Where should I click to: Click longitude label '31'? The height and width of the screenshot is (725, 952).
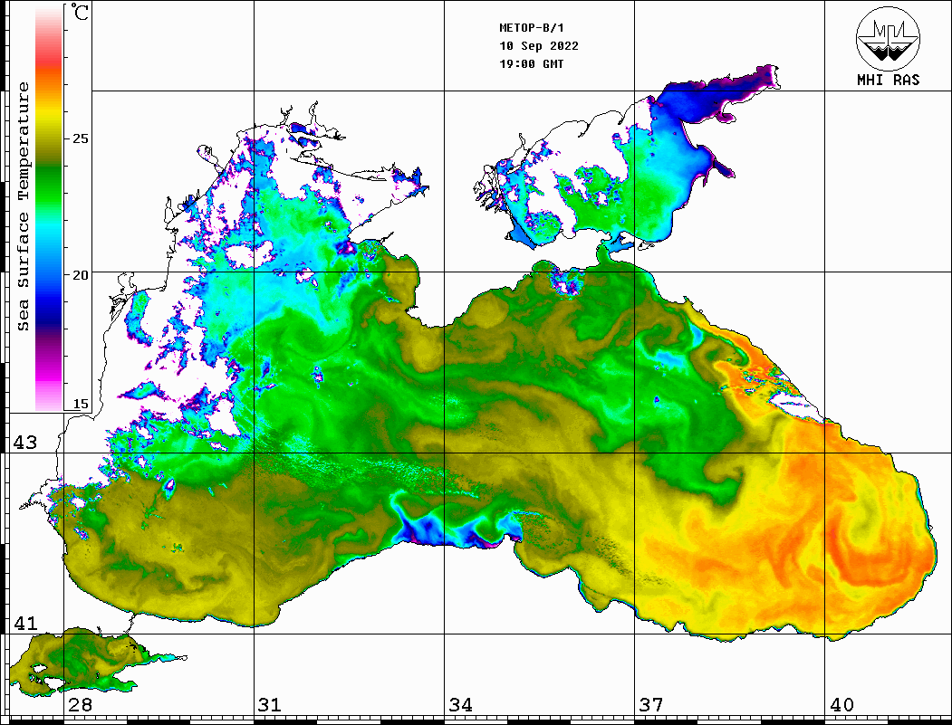coord(270,704)
